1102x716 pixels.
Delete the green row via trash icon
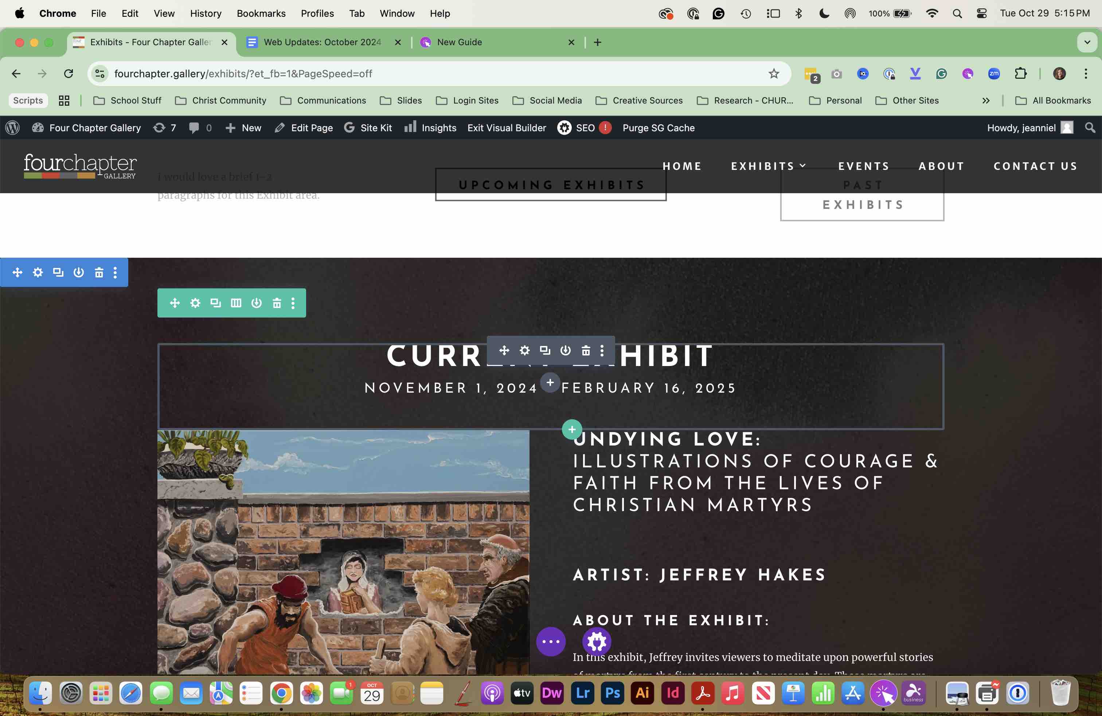(x=277, y=303)
